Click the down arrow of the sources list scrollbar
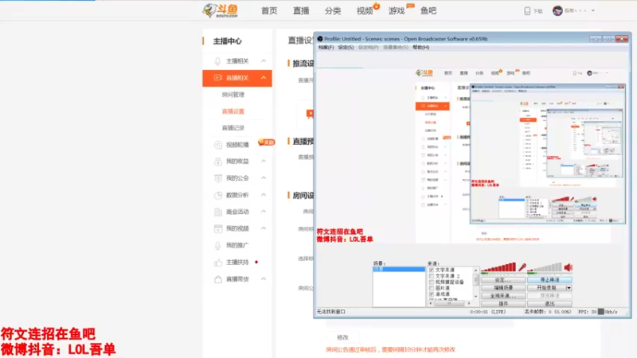This screenshot has height=358, width=637. click(475, 297)
